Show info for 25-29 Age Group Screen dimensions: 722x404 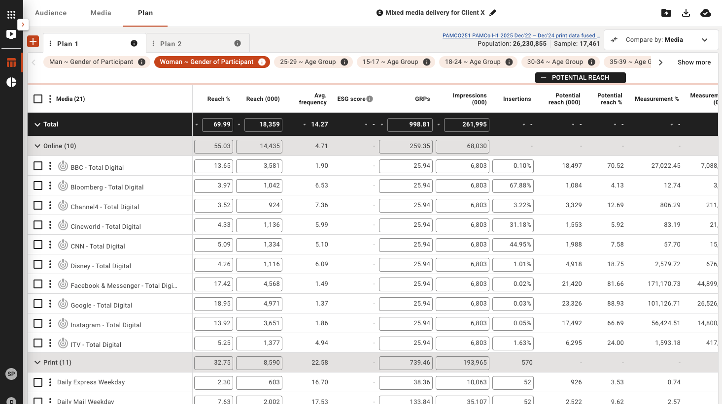pyautogui.click(x=344, y=62)
